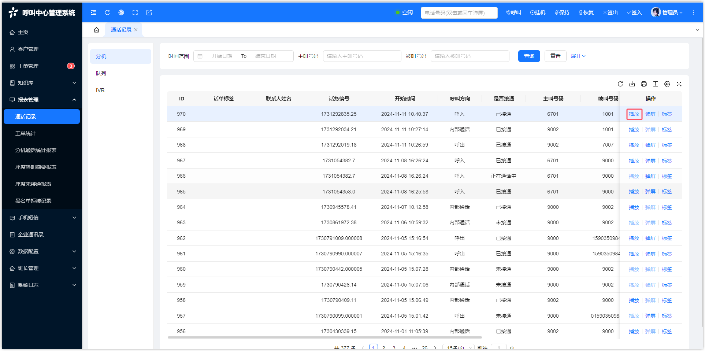
Task: Click the printer icon above table
Action: click(644, 84)
